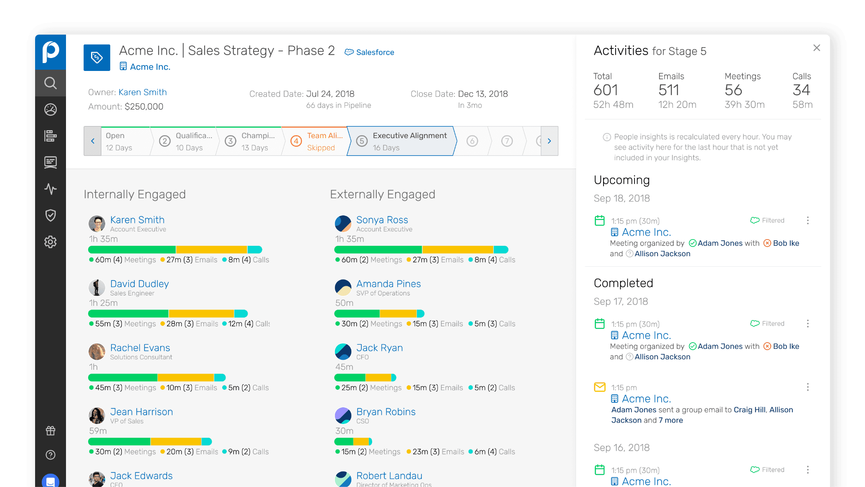Open the help question mark icon
This screenshot has height=487, width=865.
(51, 455)
